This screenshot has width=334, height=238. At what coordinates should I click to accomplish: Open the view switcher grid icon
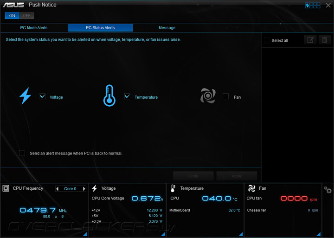313,5
